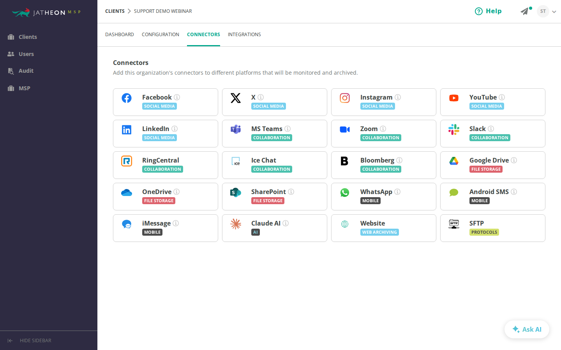Click the MS Teams connector logo icon

(236, 129)
